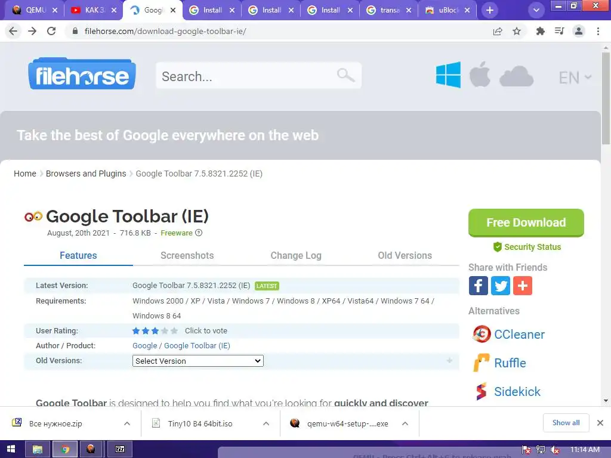Image resolution: width=611 pixels, height=458 pixels.
Task: Open Chrome three-dot menu
Action: pos(598,31)
